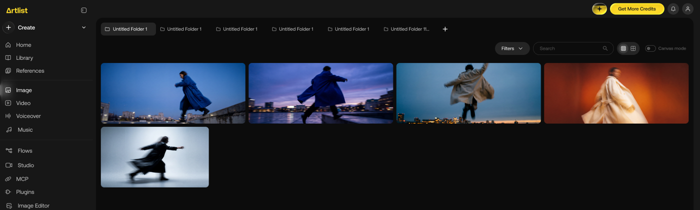Click the search magnifier icon

605,48
